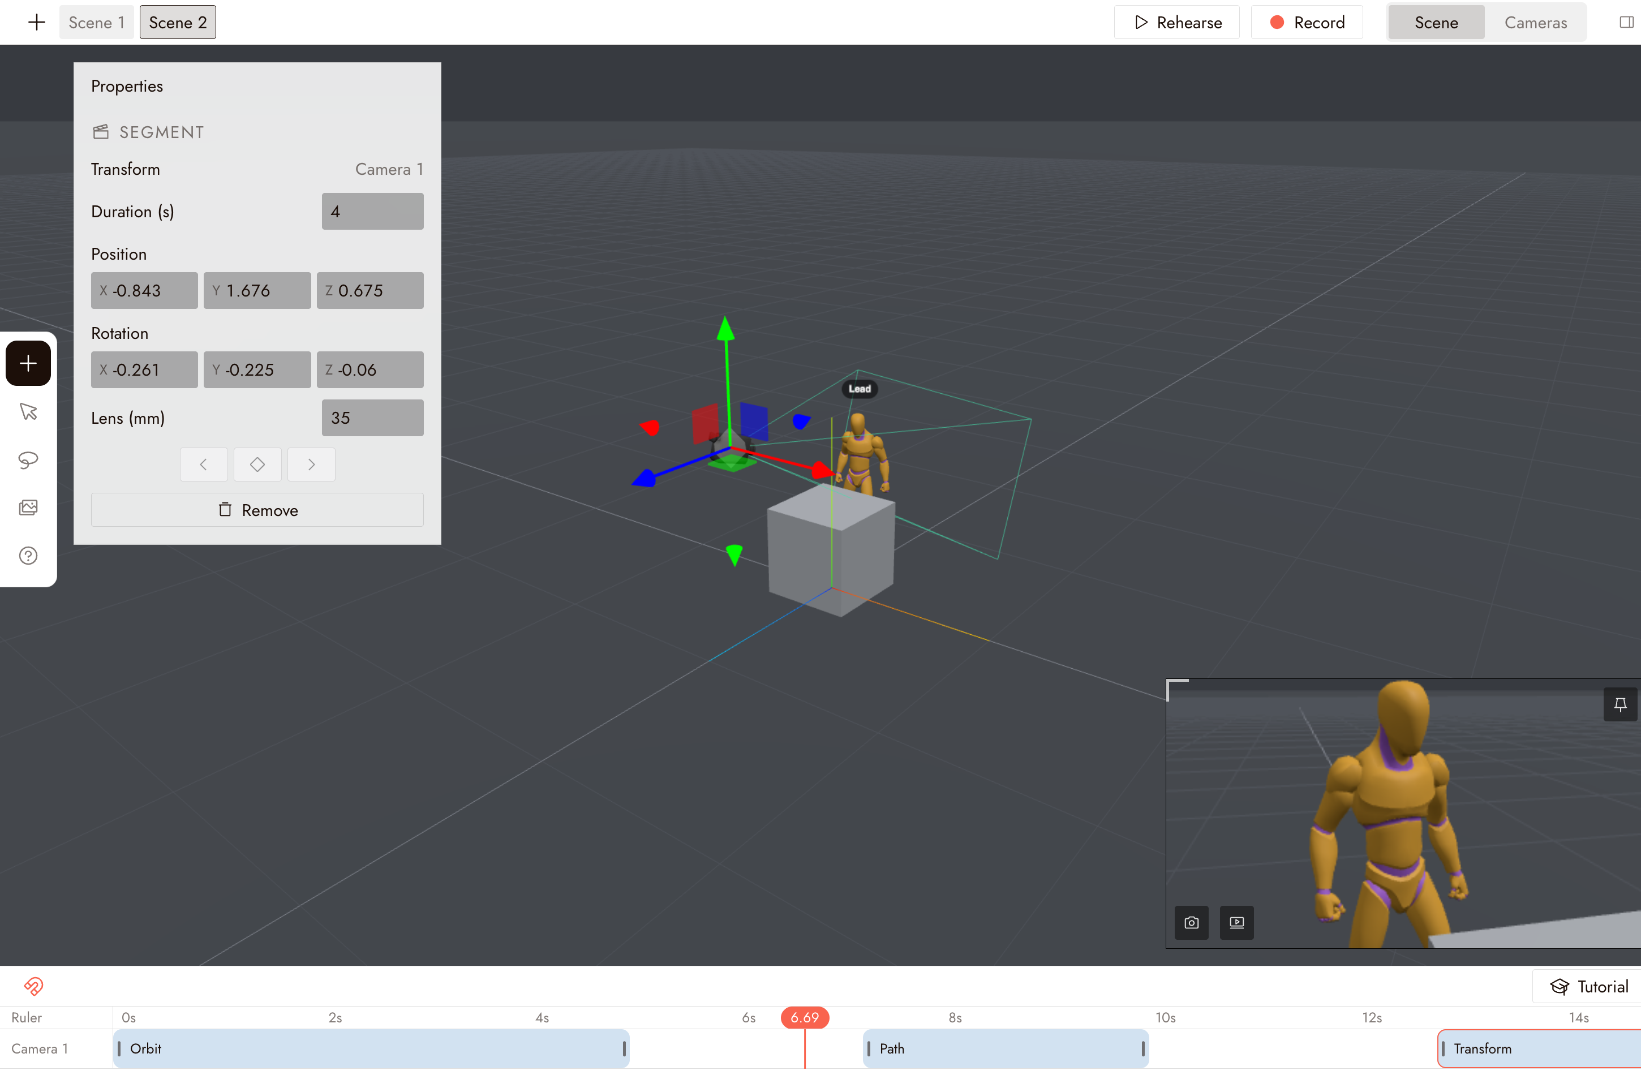Go to next keyframe arrow

(x=311, y=465)
